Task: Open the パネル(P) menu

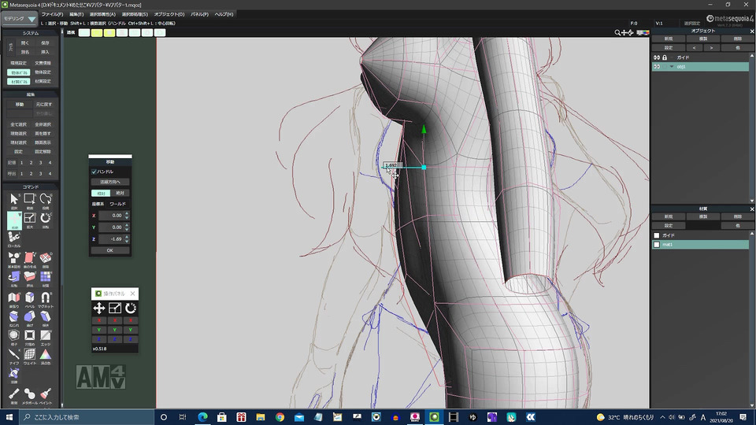Action: tap(199, 14)
